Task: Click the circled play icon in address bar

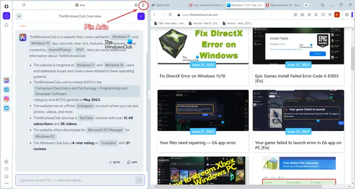Action: pyautogui.click(x=309, y=15)
